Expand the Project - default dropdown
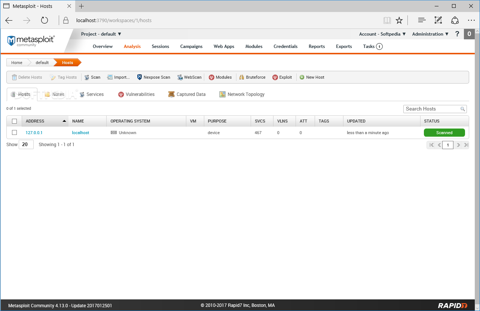Screen dimensions: 480x311 click(101, 34)
